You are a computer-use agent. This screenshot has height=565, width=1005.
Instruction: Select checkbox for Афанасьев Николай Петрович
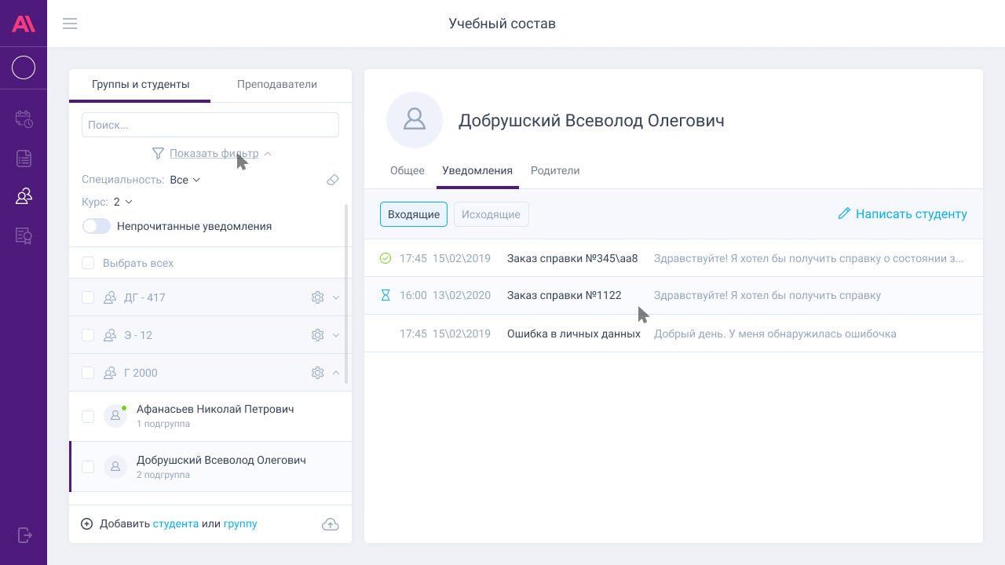tap(88, 416)
